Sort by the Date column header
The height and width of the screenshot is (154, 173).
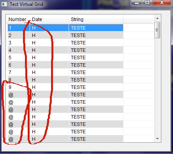pos(49,19)
